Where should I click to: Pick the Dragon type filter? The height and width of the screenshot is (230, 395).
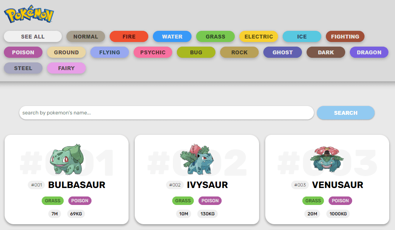click(x=369, y=52)
